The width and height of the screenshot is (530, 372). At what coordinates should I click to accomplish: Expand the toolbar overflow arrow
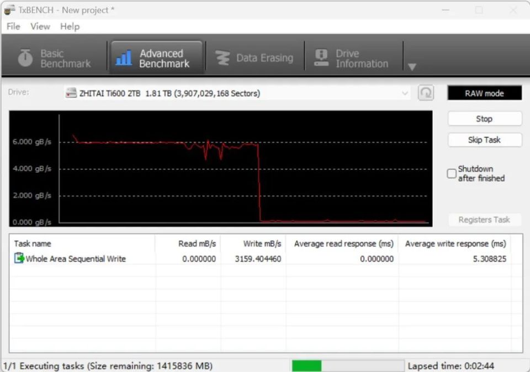point(412,67)
